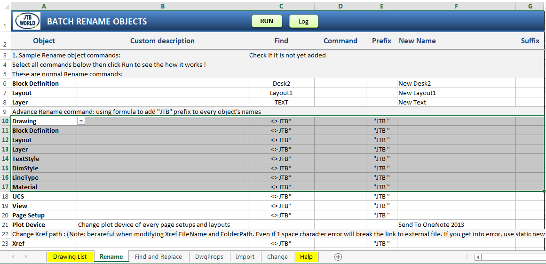Open the Import sheet tab

245,256
